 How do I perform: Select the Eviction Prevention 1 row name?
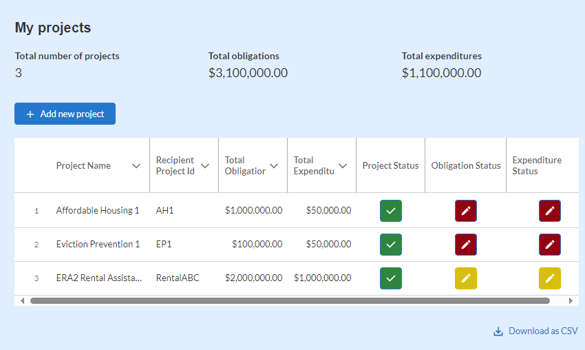tap(98, 245)
